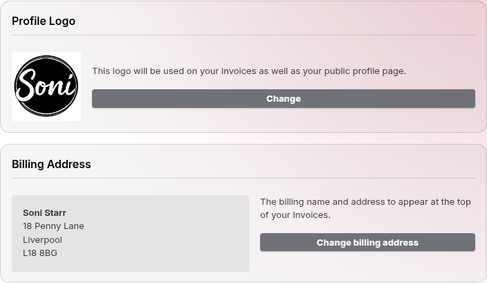Select the Billing Address heading

point(51,164)
